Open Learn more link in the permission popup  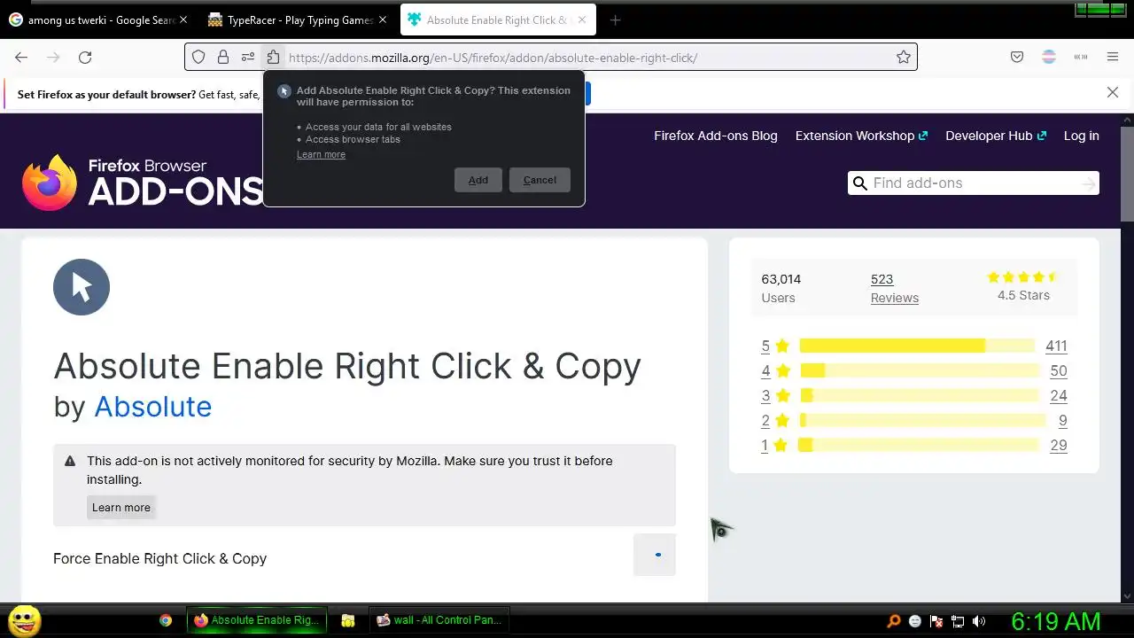(321, 154)
